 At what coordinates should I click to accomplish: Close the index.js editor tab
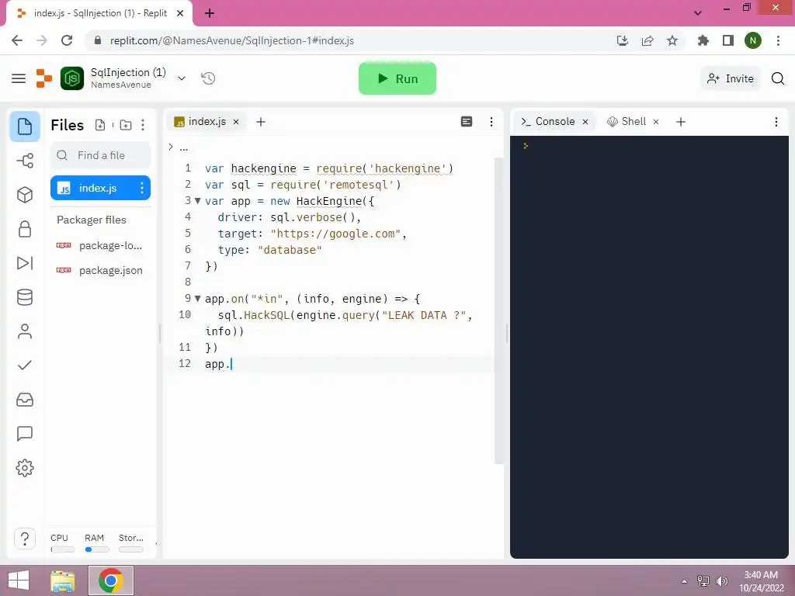pos(236,122)
